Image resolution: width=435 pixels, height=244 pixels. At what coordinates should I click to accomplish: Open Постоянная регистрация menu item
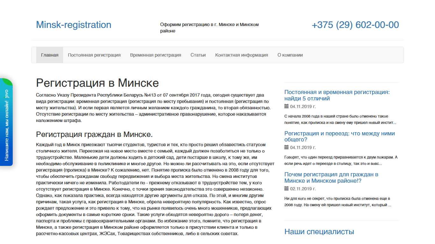pos(94,55)
